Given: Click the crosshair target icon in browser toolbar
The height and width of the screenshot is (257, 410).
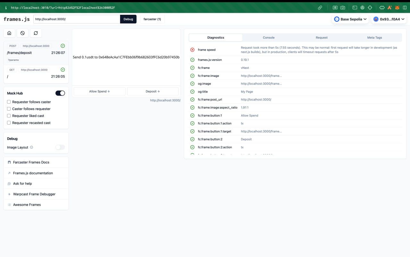Looking at the screenshot, I should (370, 7).
